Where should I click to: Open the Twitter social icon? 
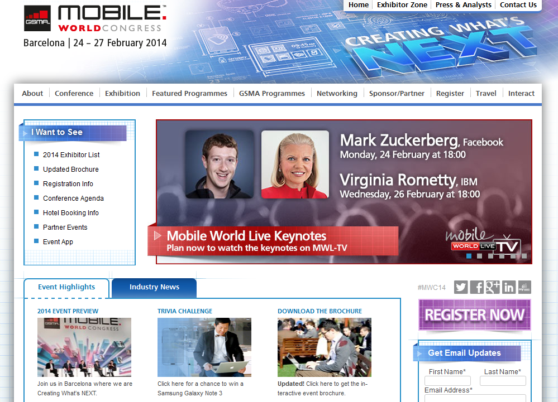pos(461,287)
